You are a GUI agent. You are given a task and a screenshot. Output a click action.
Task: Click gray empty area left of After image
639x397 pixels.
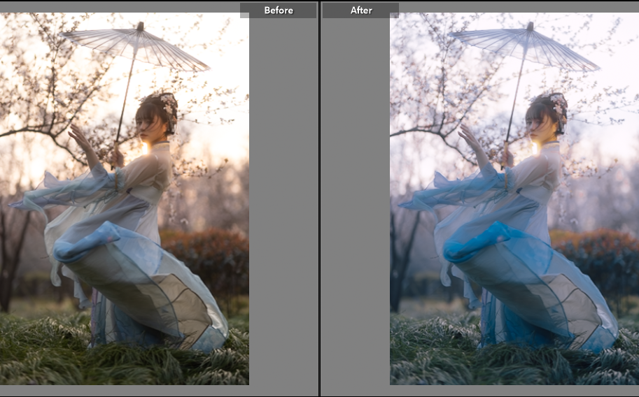[356, 210]
